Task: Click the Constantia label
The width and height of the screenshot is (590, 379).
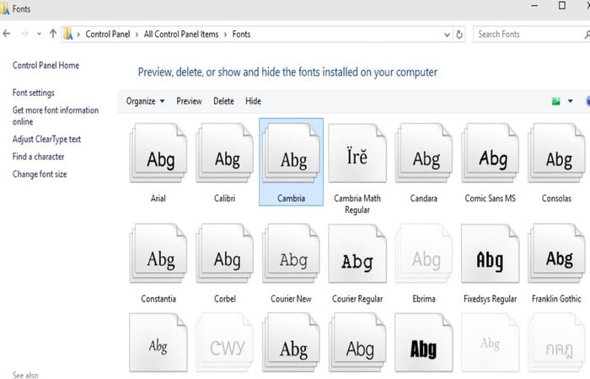Action: pos(158,299)
